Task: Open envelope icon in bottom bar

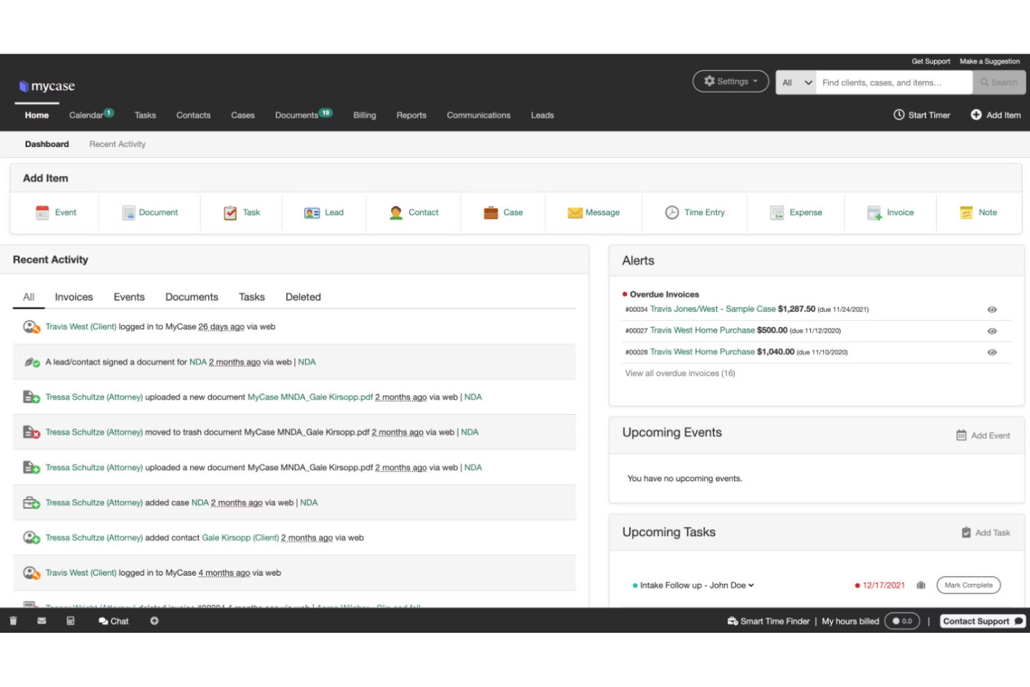Action: [42, 621]
